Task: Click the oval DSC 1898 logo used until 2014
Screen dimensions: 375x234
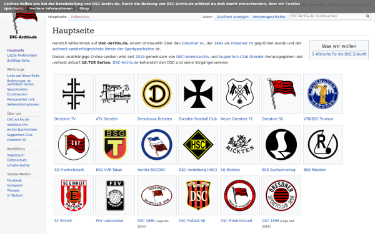Action: coord(157,195)
